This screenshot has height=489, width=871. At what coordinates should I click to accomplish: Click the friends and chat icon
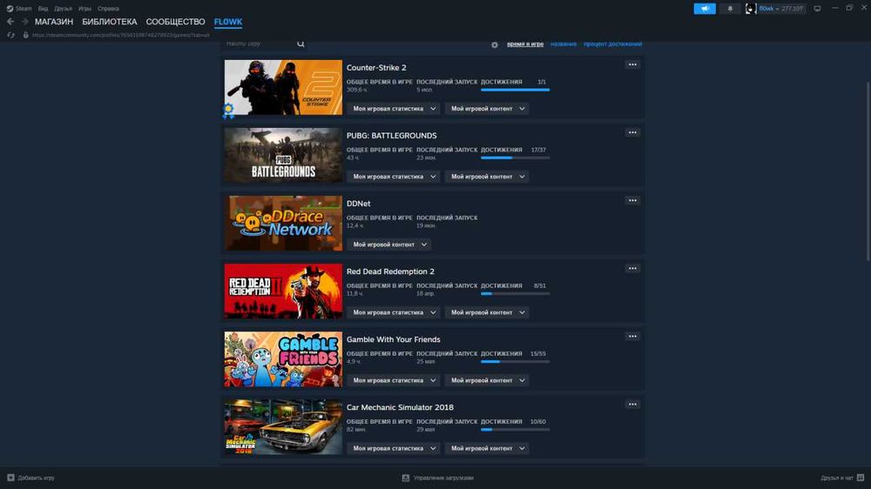tap(861, 478)
